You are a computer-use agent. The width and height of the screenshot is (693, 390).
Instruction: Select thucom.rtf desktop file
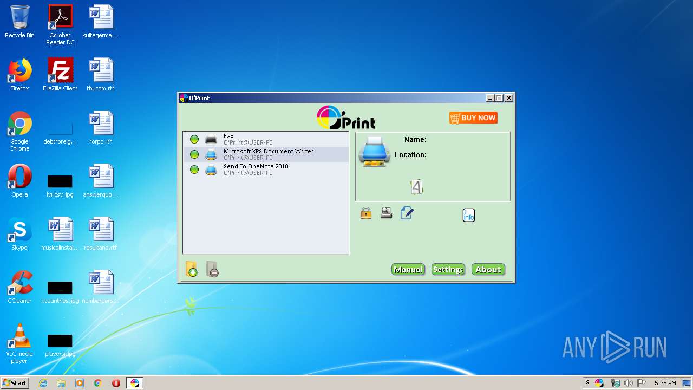pos(101,75)
